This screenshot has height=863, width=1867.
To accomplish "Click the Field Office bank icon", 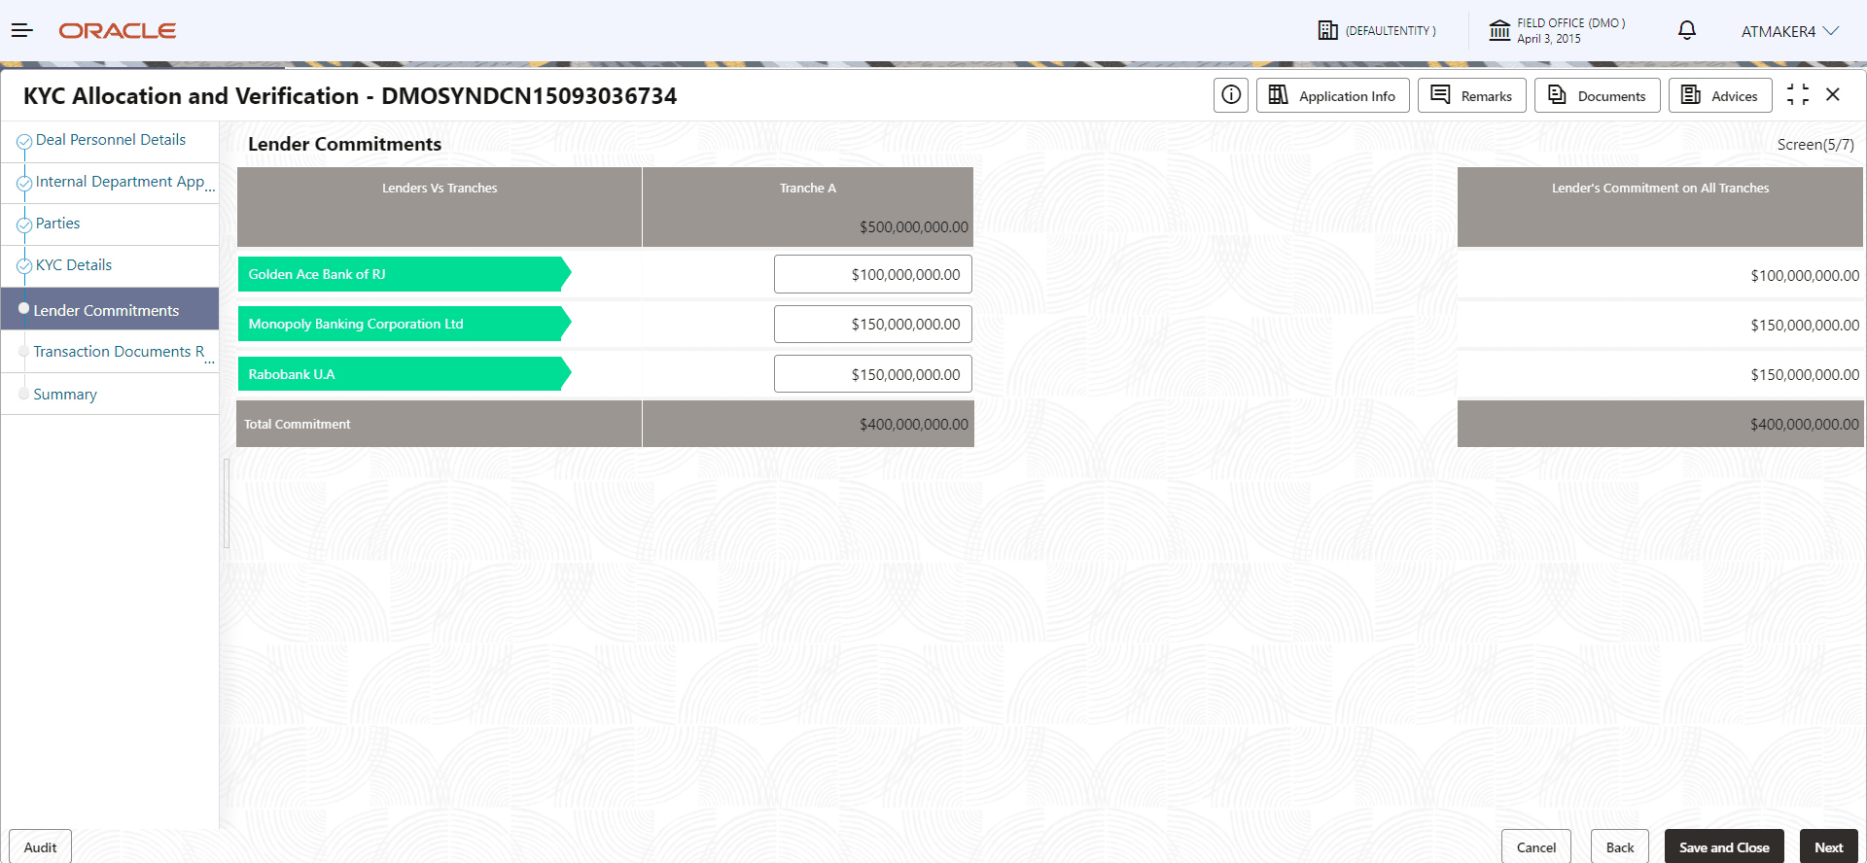I will pos(1499,31).
